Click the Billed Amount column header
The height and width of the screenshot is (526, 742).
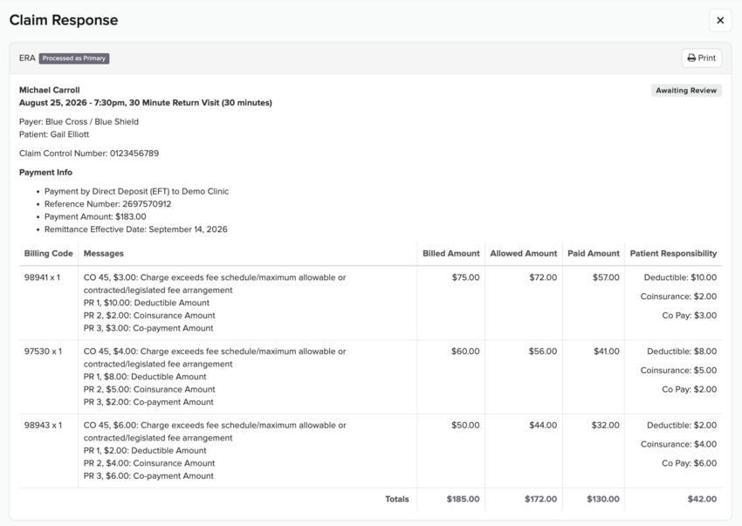451,254
